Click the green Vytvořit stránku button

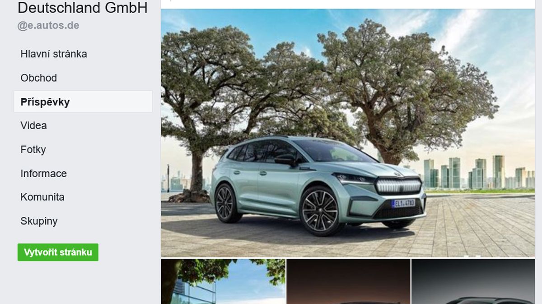click(58, 252)
